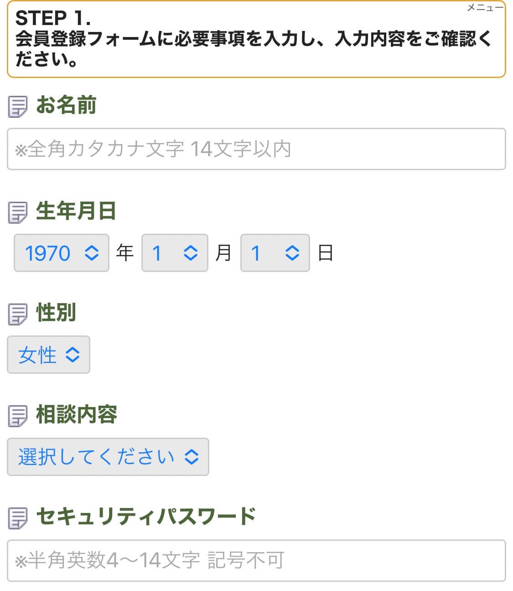513x591 pixels.
Task: Open the 性別 dropdown showing 女性
Action: pos(48,355)
